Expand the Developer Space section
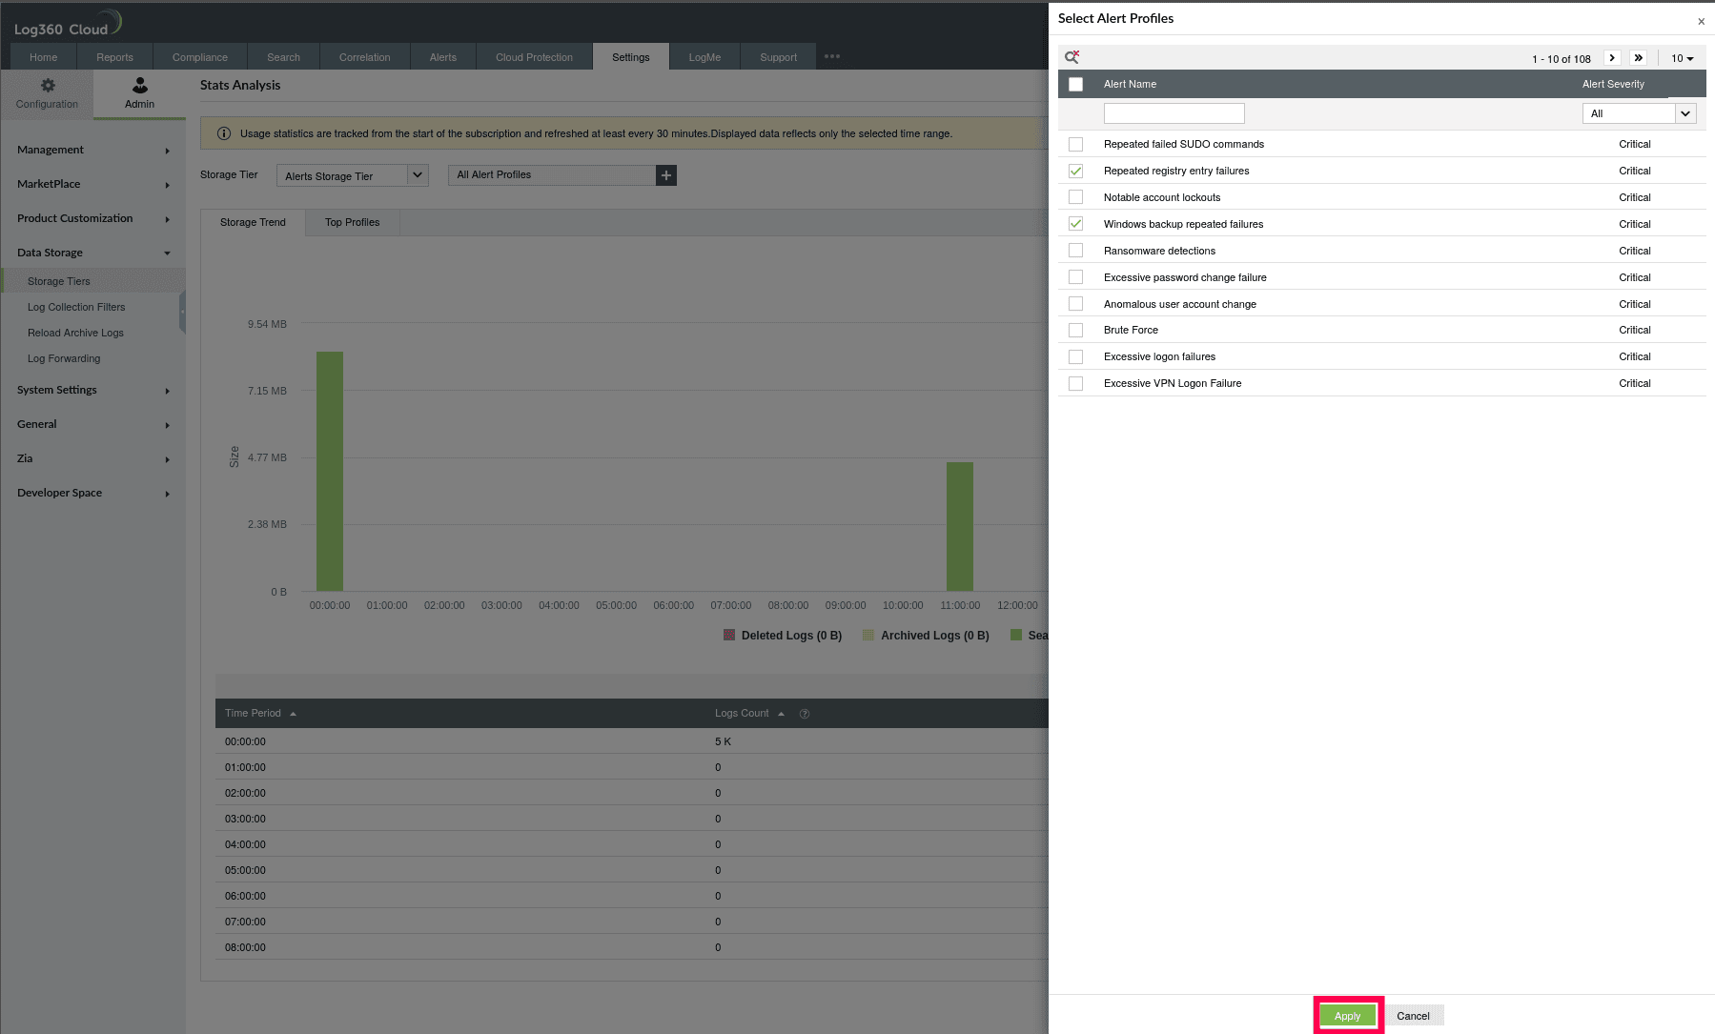This screenshot has width=1715, height=1034. click(92, 493)
